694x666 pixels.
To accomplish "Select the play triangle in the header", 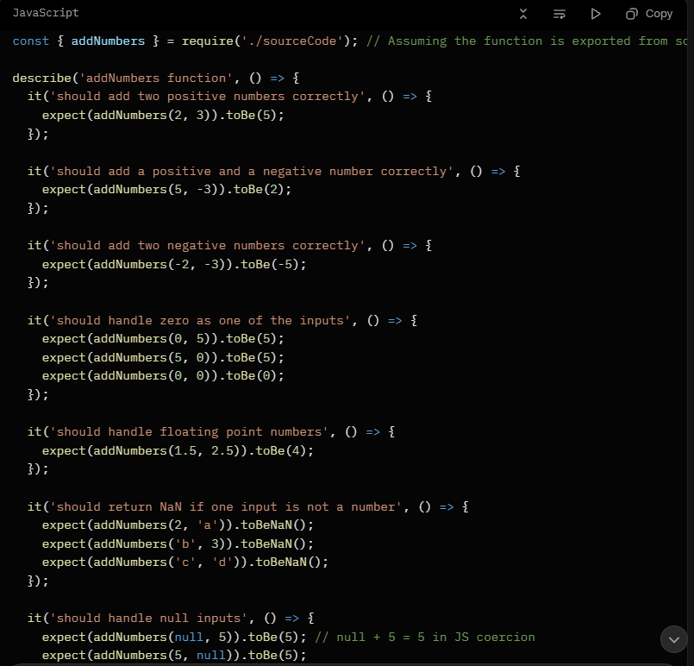I will click(596, 13).
